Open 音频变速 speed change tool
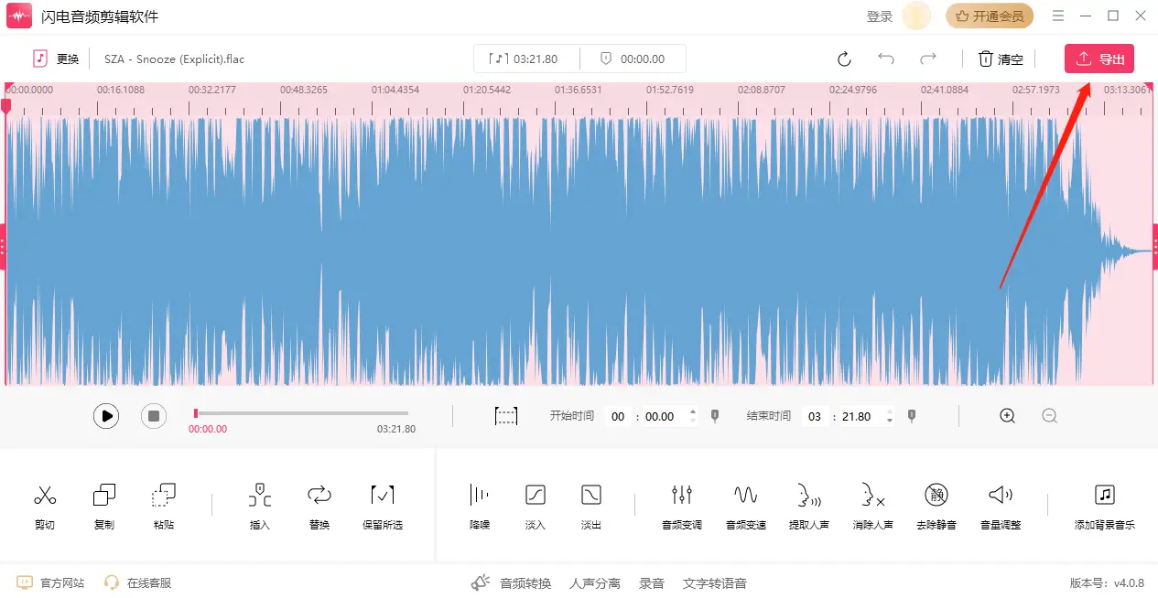Viewport: 1158px width, 598px height. click(746, 507)
